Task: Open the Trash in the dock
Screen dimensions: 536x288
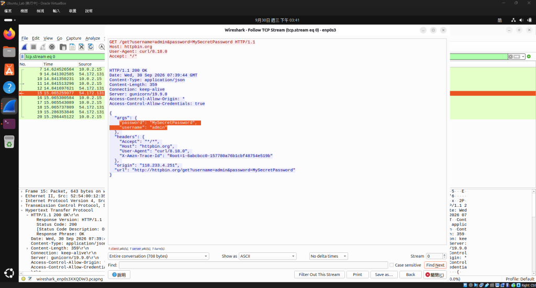Action: point(9,142)
